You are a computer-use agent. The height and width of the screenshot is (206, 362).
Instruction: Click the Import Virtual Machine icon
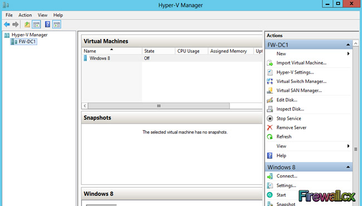270,63
